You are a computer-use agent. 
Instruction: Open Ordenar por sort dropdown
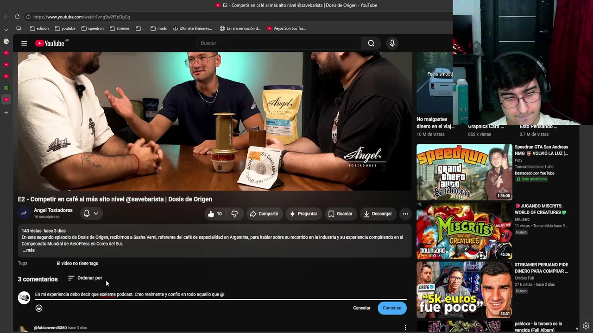(85, 278)
